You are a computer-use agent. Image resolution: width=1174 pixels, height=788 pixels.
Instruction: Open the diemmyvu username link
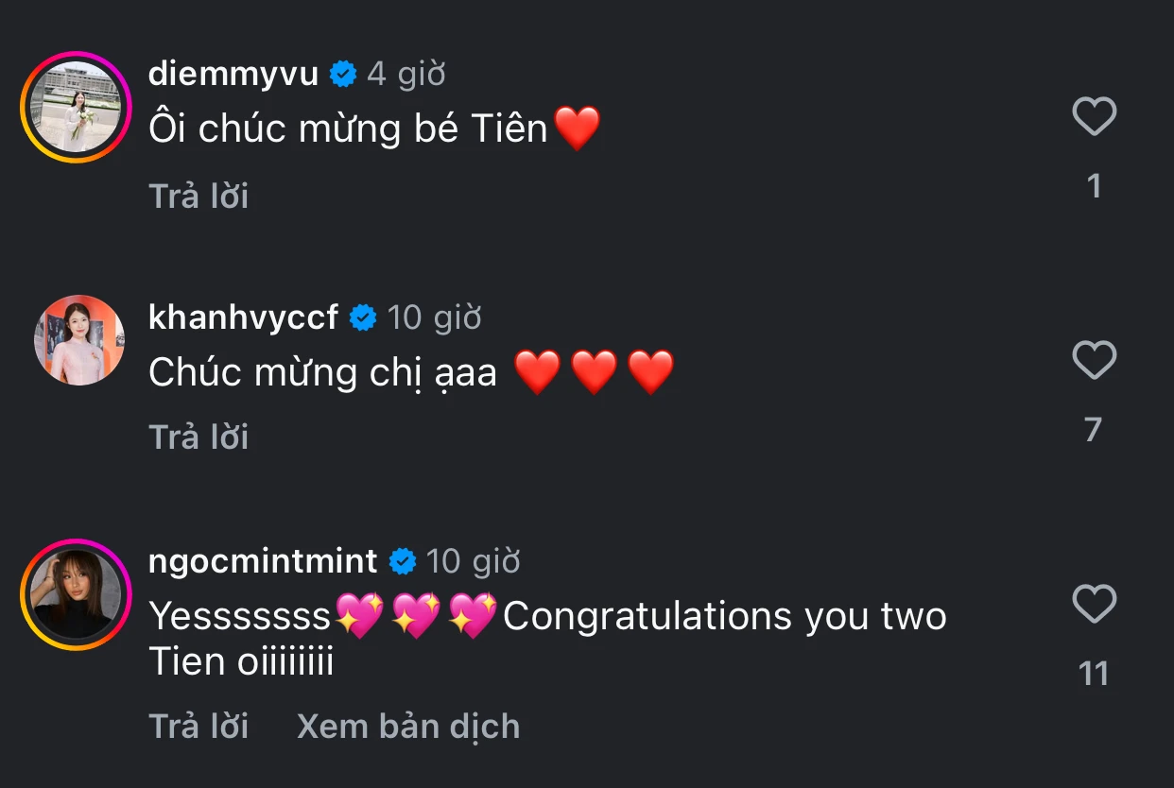pyautogui.click(x=233, y=74)
